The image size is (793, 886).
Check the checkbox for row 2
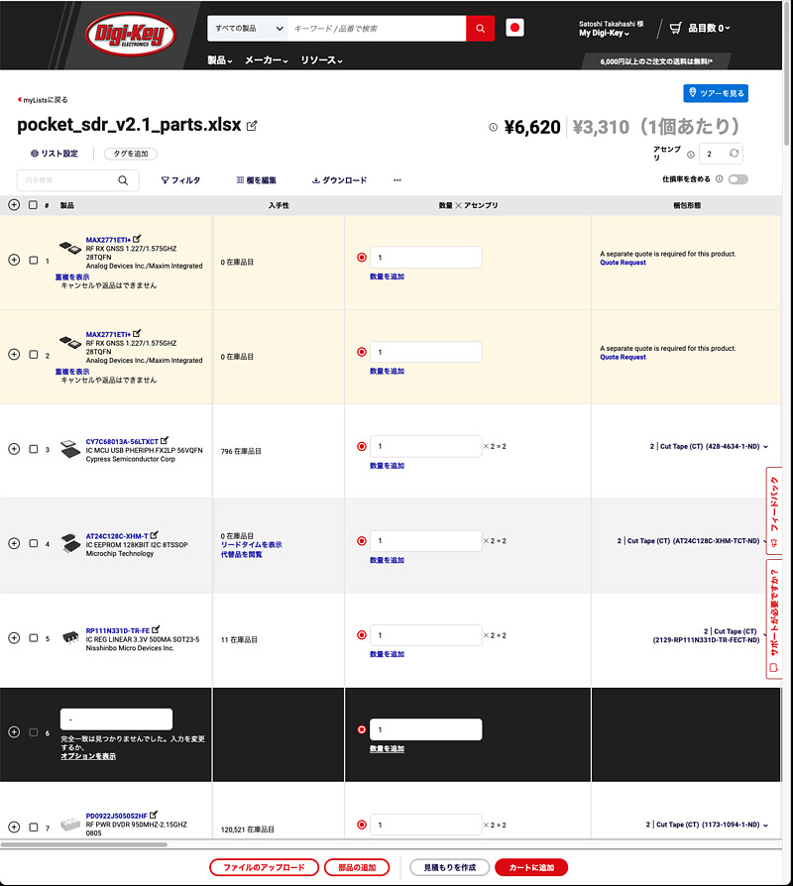(x=34, y=355)
